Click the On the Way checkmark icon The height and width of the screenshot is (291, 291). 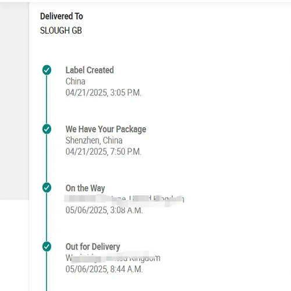[47, 187]
